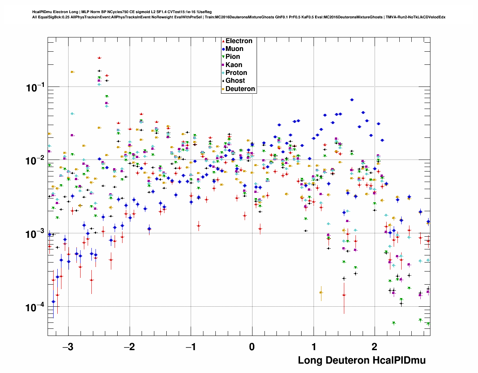The height and width of the screenshot is (373, 478).
Task: Click the blue Muon circle marker in legend
Action: (x=223, y=49)
